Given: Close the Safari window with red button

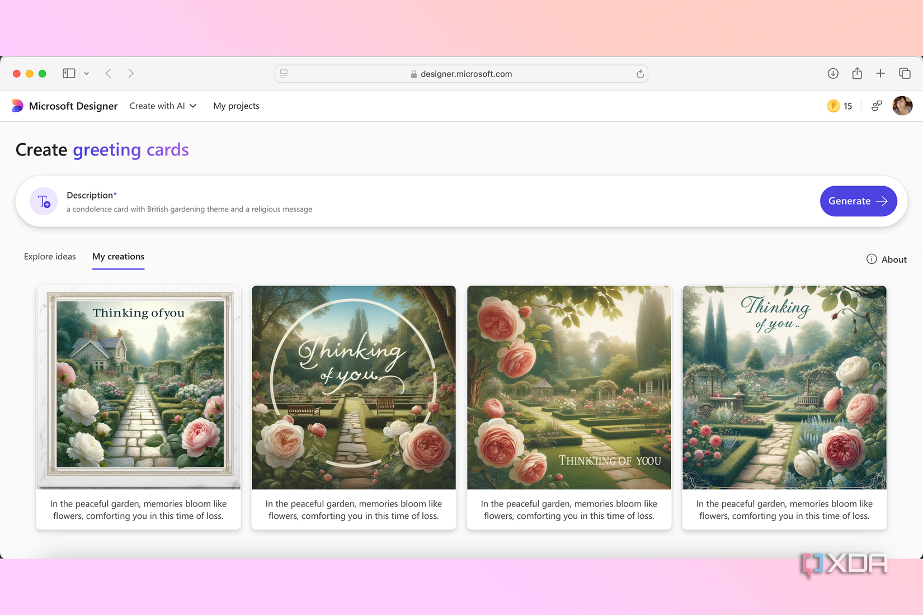Looking at the screenshot, I should 17,73.
